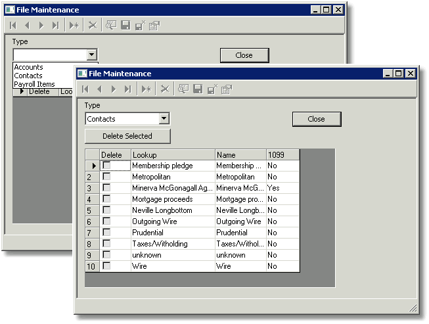The width and height of the screenshot is (429, 324).
Task: Check Delete box for Metropolitan row
Action: click(x=106, y=177)
